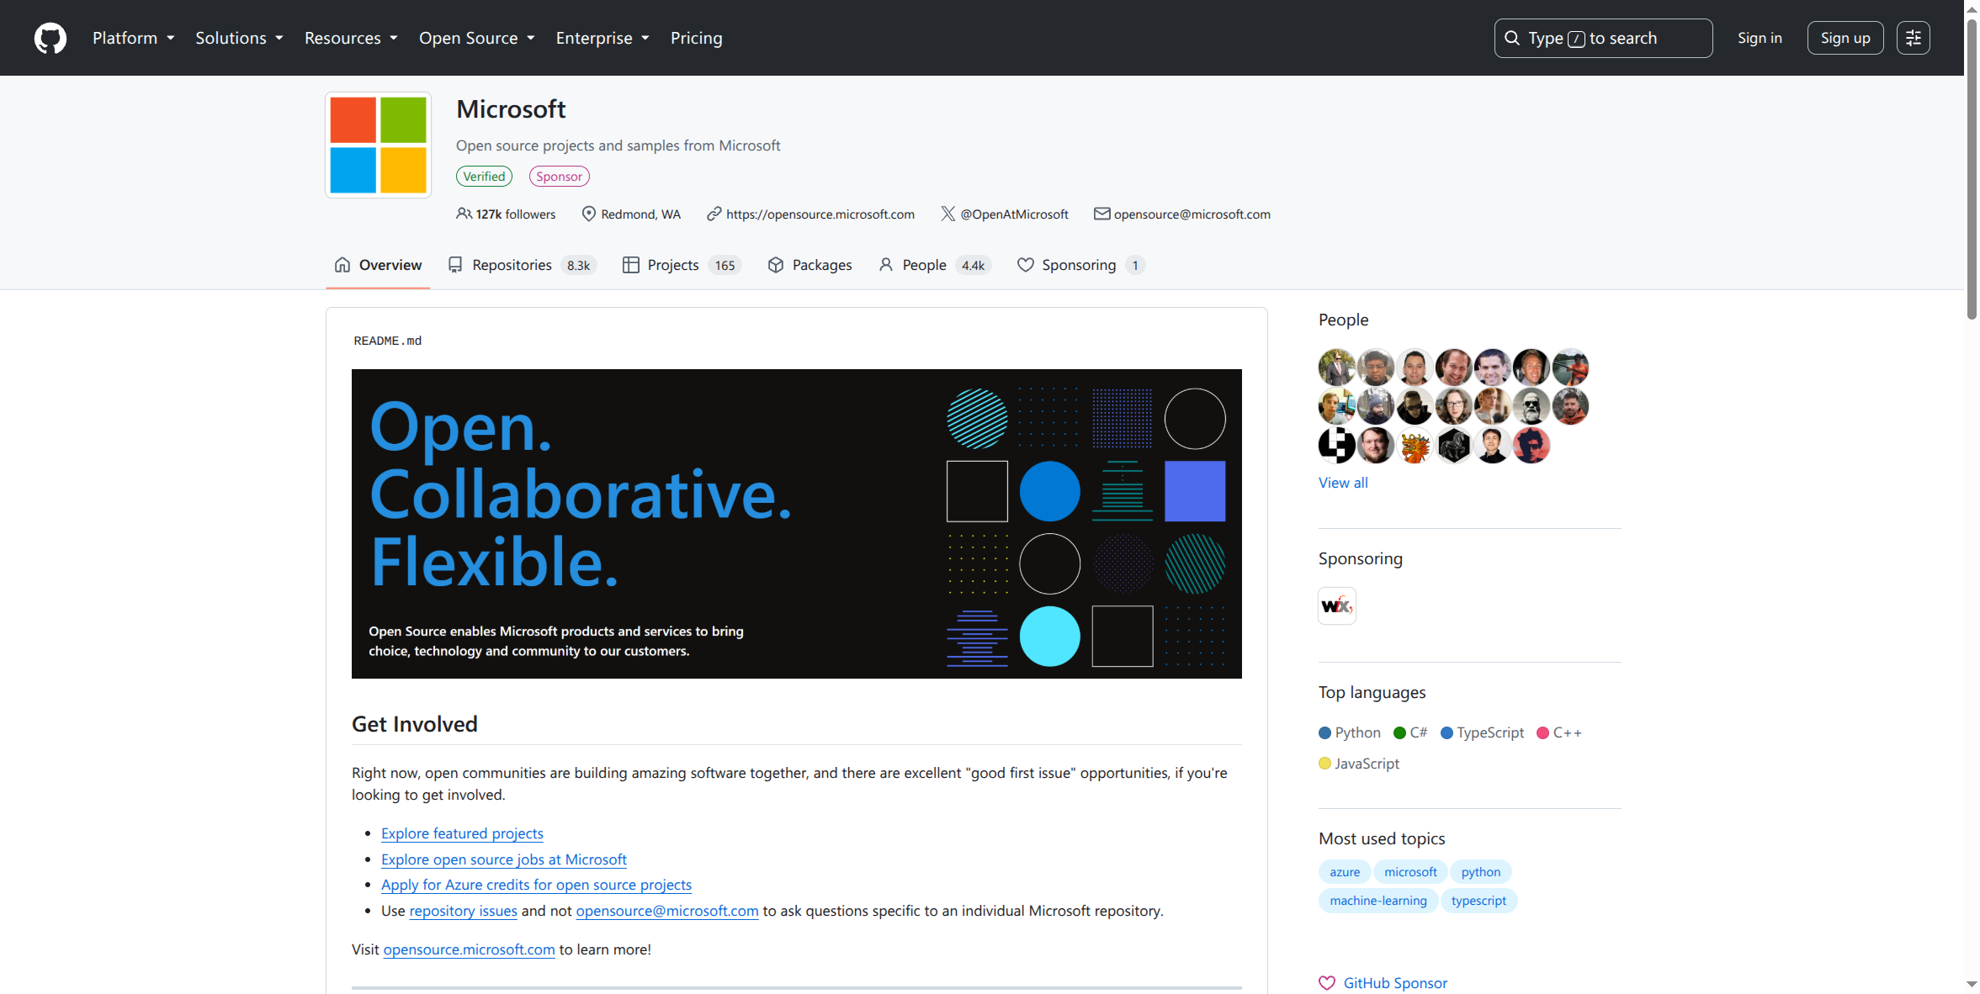Switch to the Repositories tab
Image resolution: width=1980 pixels, height=994 pixels.
coord(522,265)
